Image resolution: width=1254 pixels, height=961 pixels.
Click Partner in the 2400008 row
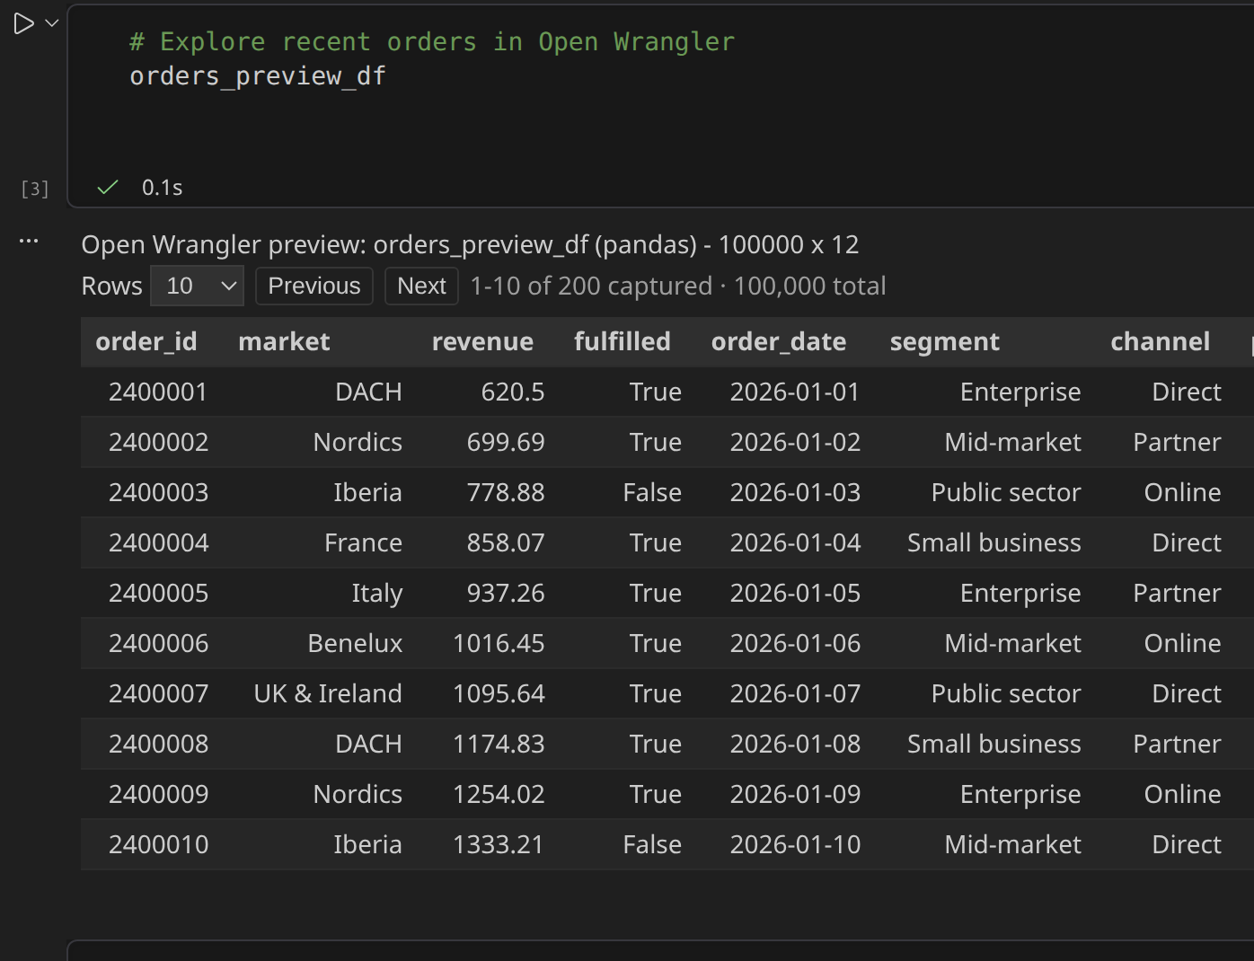pyautogui.click(x=1177, y=744)
